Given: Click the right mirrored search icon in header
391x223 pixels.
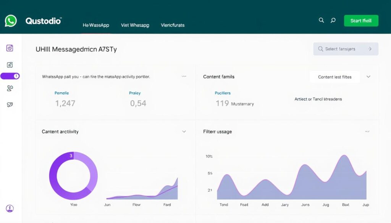Looking at the screenshot, I should tap(333, 21).
